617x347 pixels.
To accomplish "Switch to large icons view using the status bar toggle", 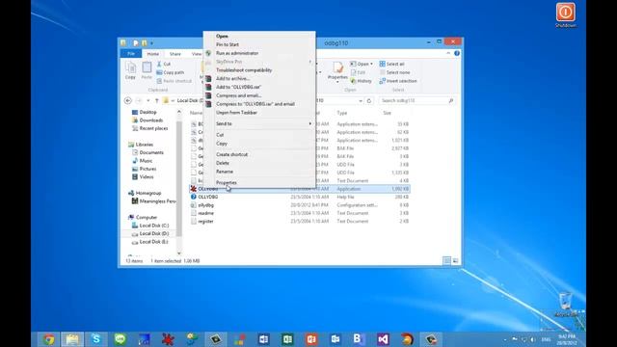I will tap(455, 261).
